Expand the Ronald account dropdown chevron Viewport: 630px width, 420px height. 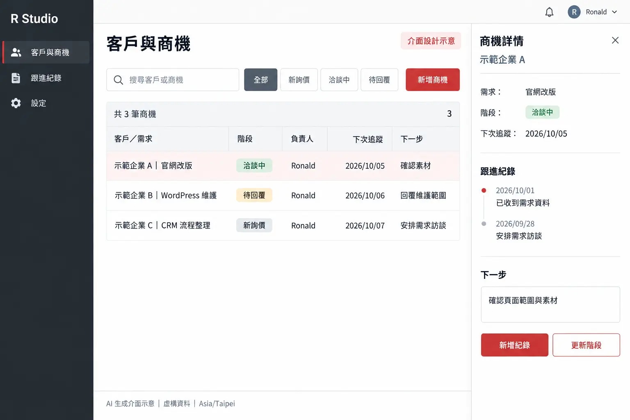614,12
